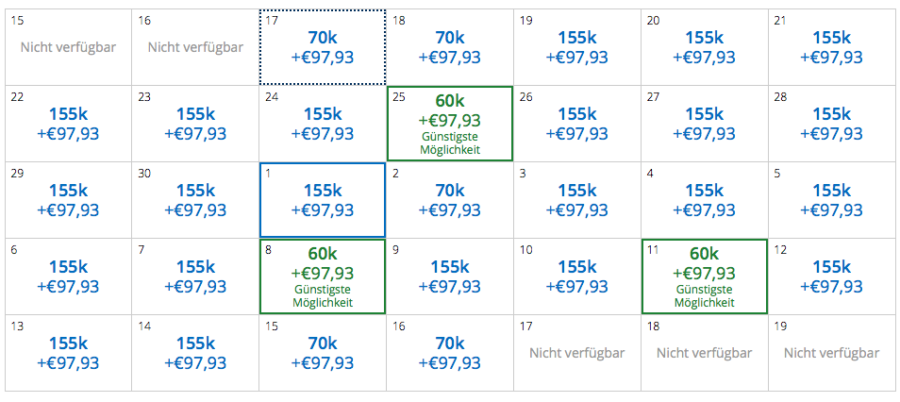Click day 22 fare cell
The image size is (900, 402).
(68, 124)
